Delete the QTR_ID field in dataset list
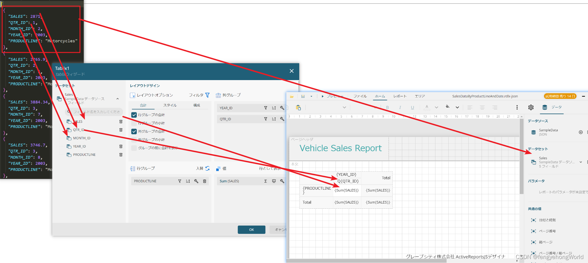Screen dimensions: 588x263 (121, 130)
